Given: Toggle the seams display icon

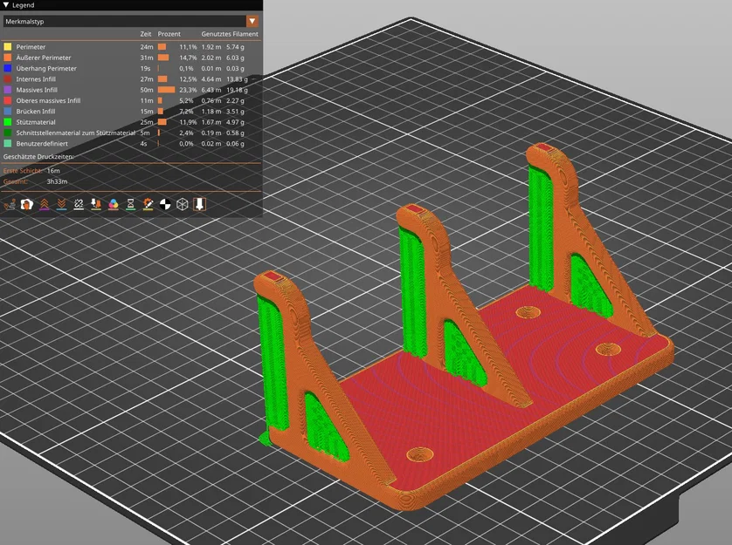Looking at the screenshot, I should [x=78, y=204].
